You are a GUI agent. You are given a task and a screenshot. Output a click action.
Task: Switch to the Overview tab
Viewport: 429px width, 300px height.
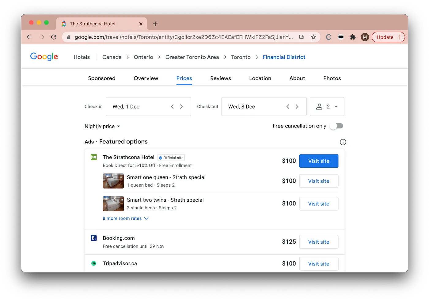(x=146, y=78)
